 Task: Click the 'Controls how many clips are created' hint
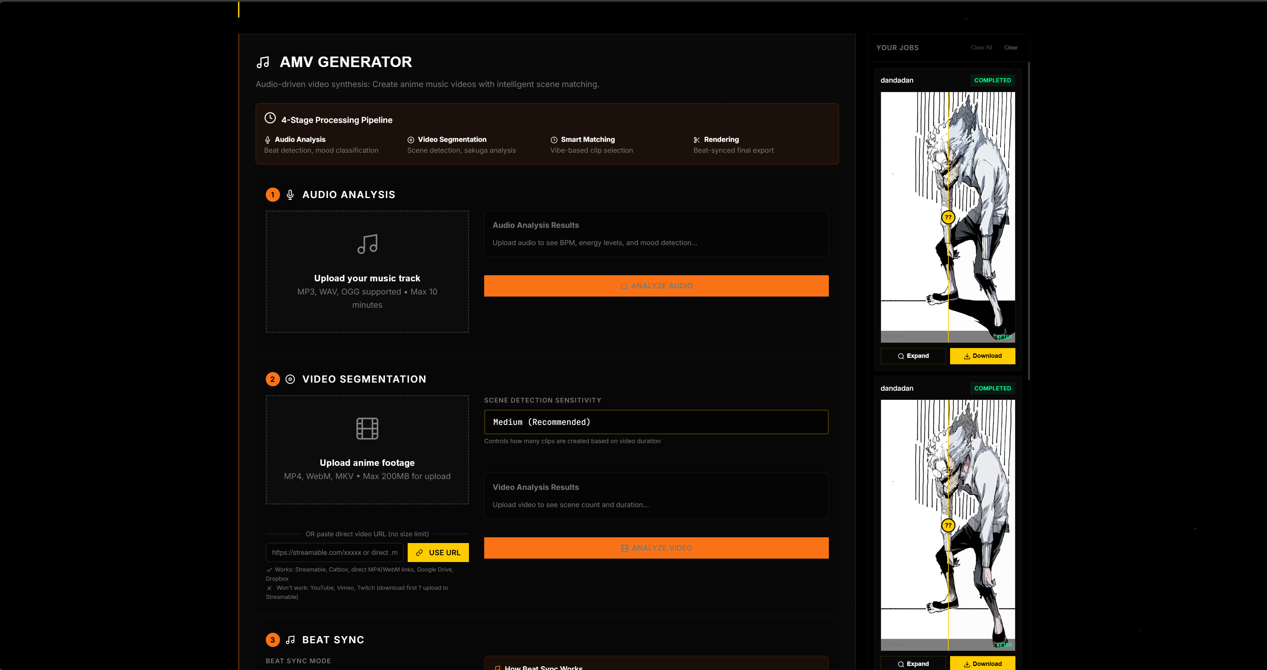coord(572,441)
